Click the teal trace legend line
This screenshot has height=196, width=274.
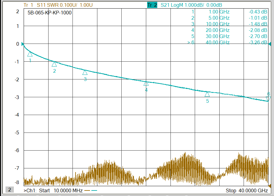pyautogui.click(x=94, y=190)
